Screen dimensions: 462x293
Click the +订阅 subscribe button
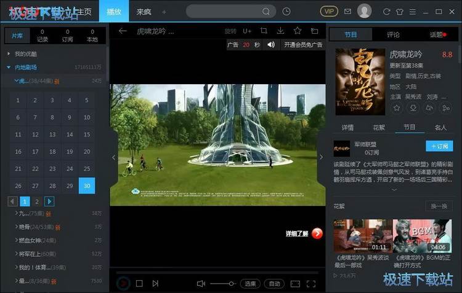tap(439, 146)
